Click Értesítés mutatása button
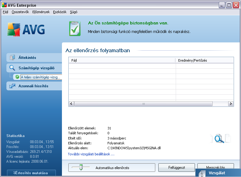Viewport: 241px width, 177px height. click(x=31, y=173)
